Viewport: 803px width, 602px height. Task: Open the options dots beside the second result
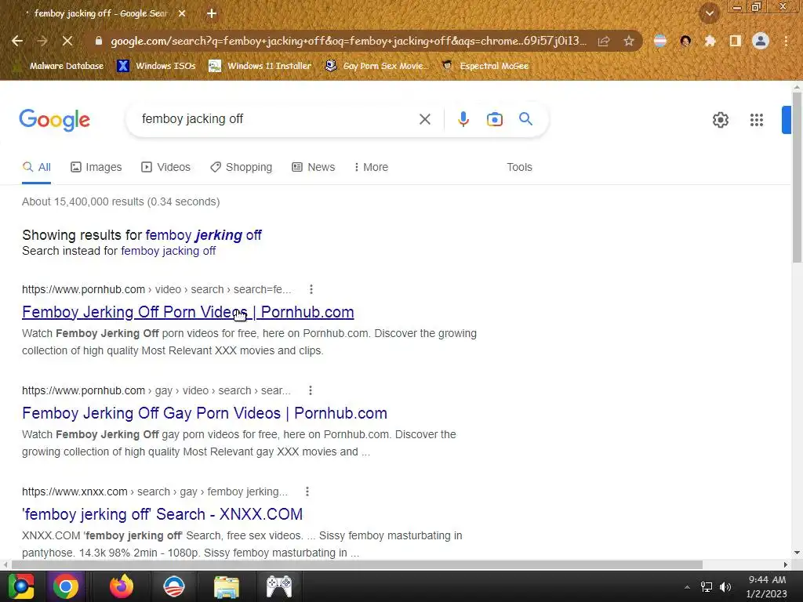tap(311, 390)
